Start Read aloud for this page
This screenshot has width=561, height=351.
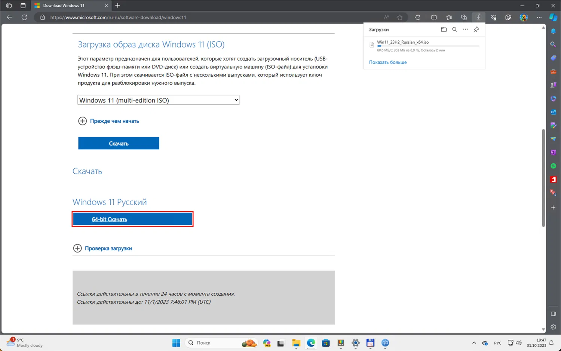click(x=386, y=17)
